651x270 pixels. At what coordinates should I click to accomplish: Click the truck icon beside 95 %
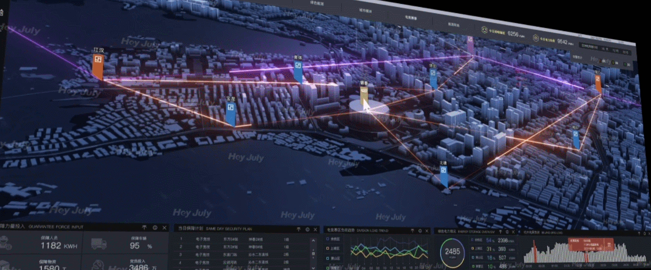pos(99,244)
